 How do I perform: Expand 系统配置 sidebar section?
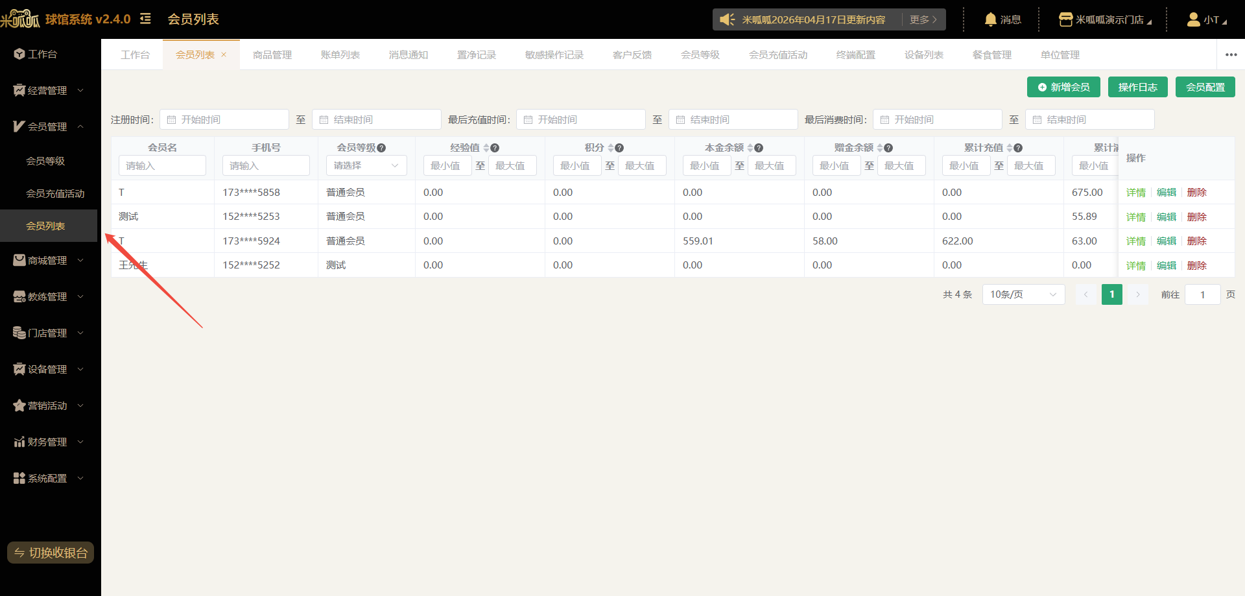click(x=49, y=478)
